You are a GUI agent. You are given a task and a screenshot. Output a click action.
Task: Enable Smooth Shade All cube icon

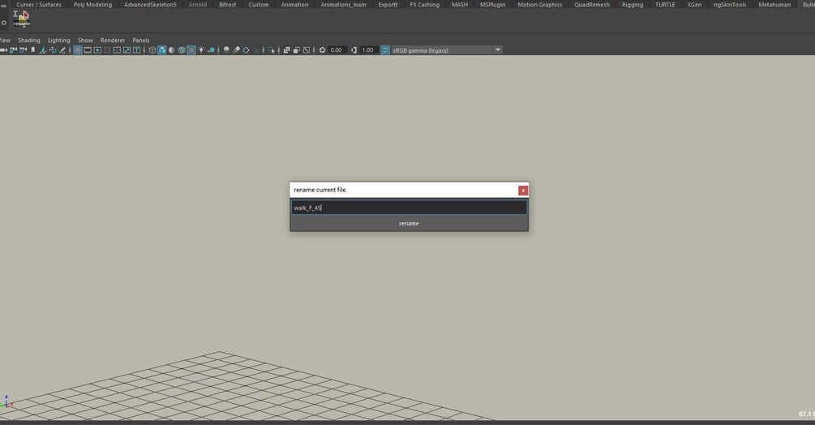[162, 49]
